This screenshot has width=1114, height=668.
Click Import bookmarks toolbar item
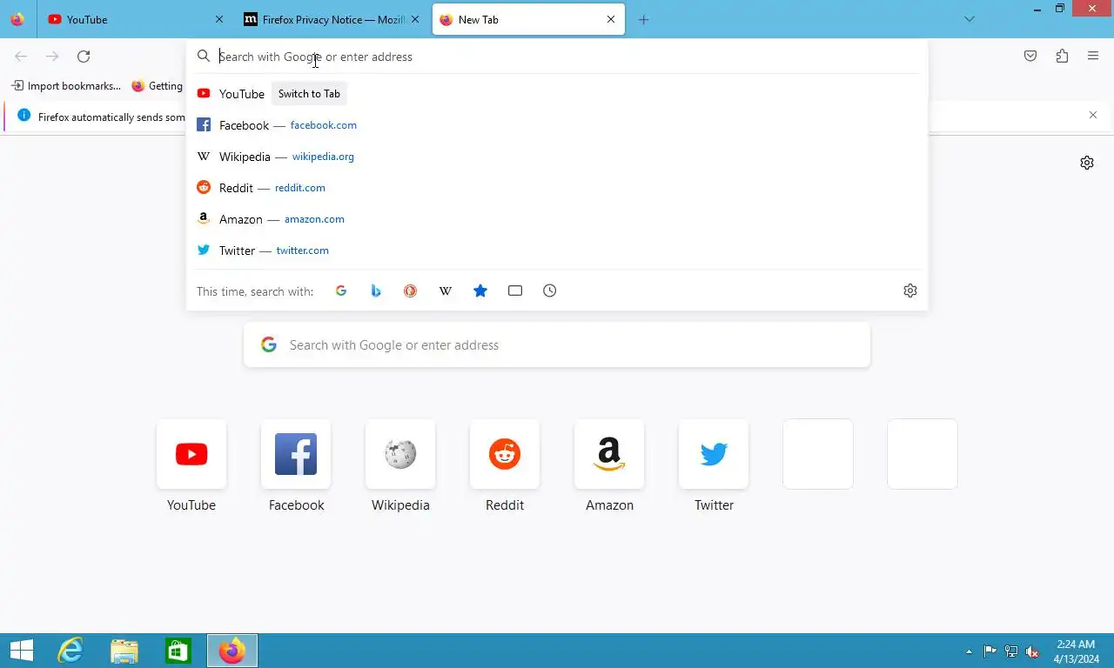[x=66, y=85]
